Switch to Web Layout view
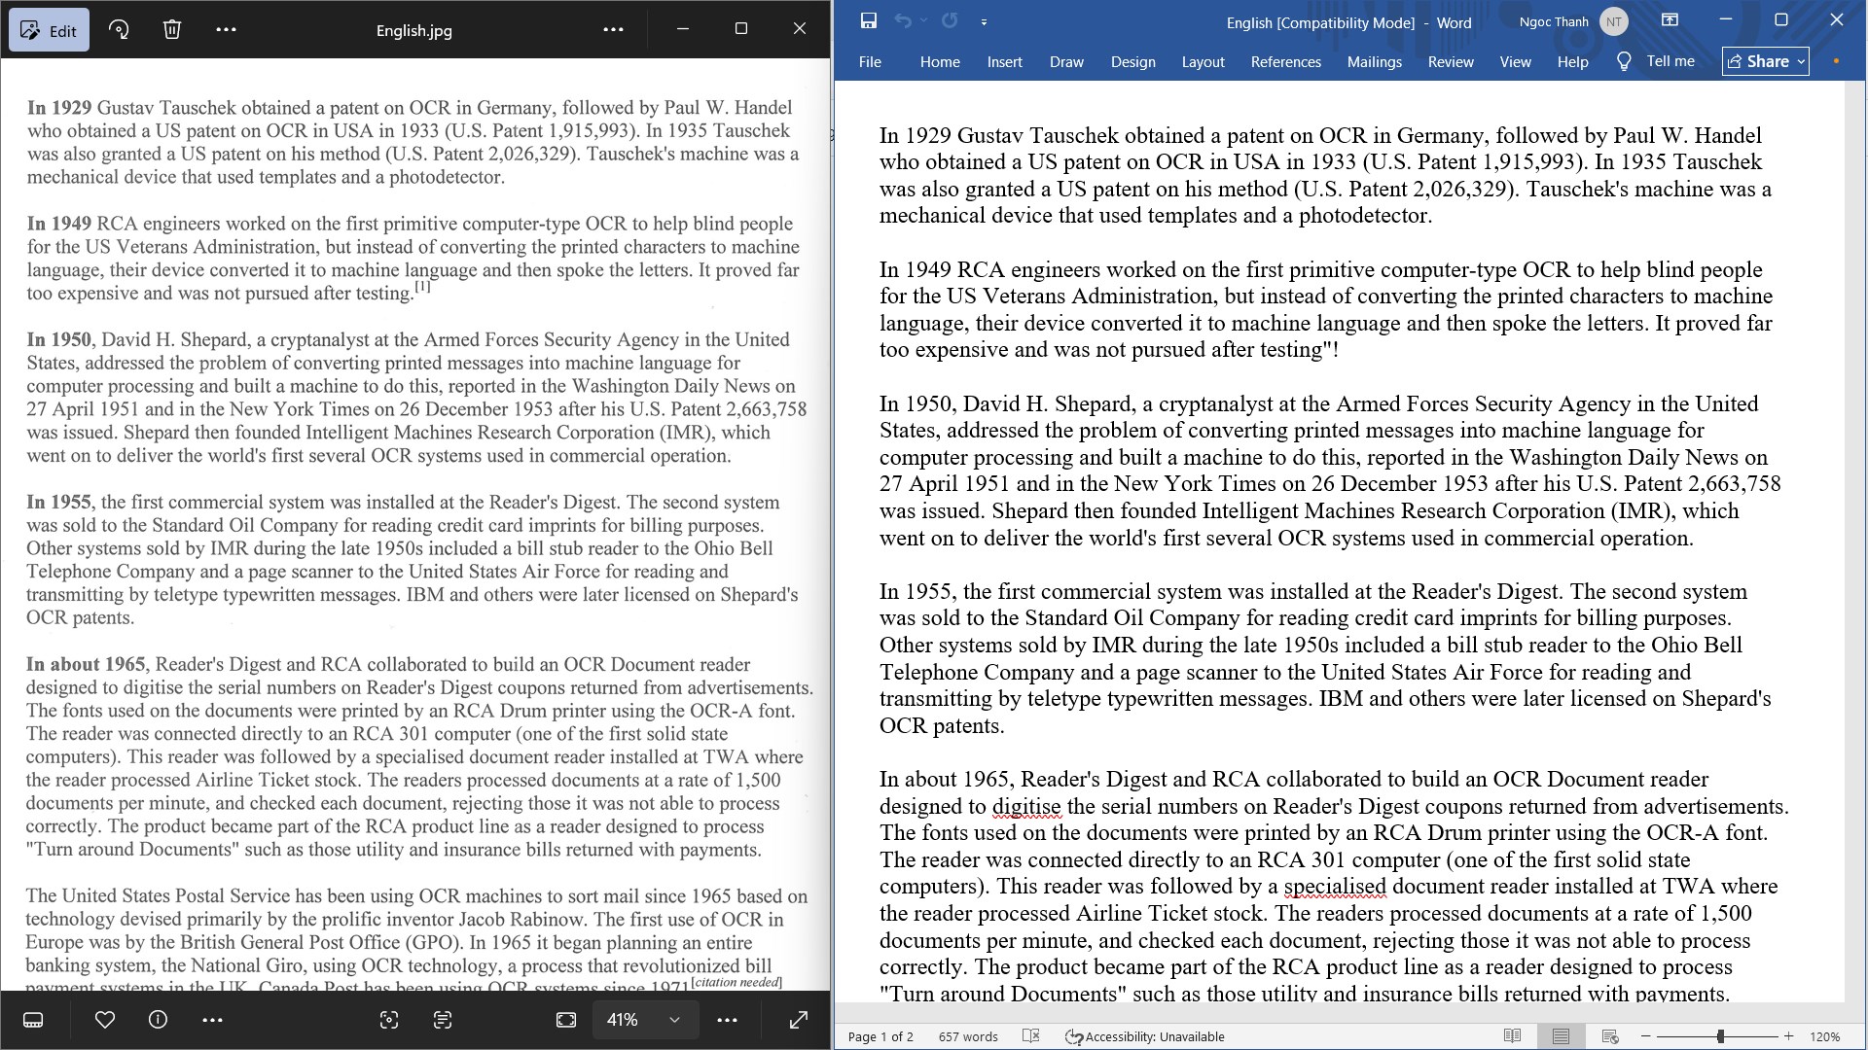The height and width of the screenshot is (1050, 1868). [1610, 1036]
